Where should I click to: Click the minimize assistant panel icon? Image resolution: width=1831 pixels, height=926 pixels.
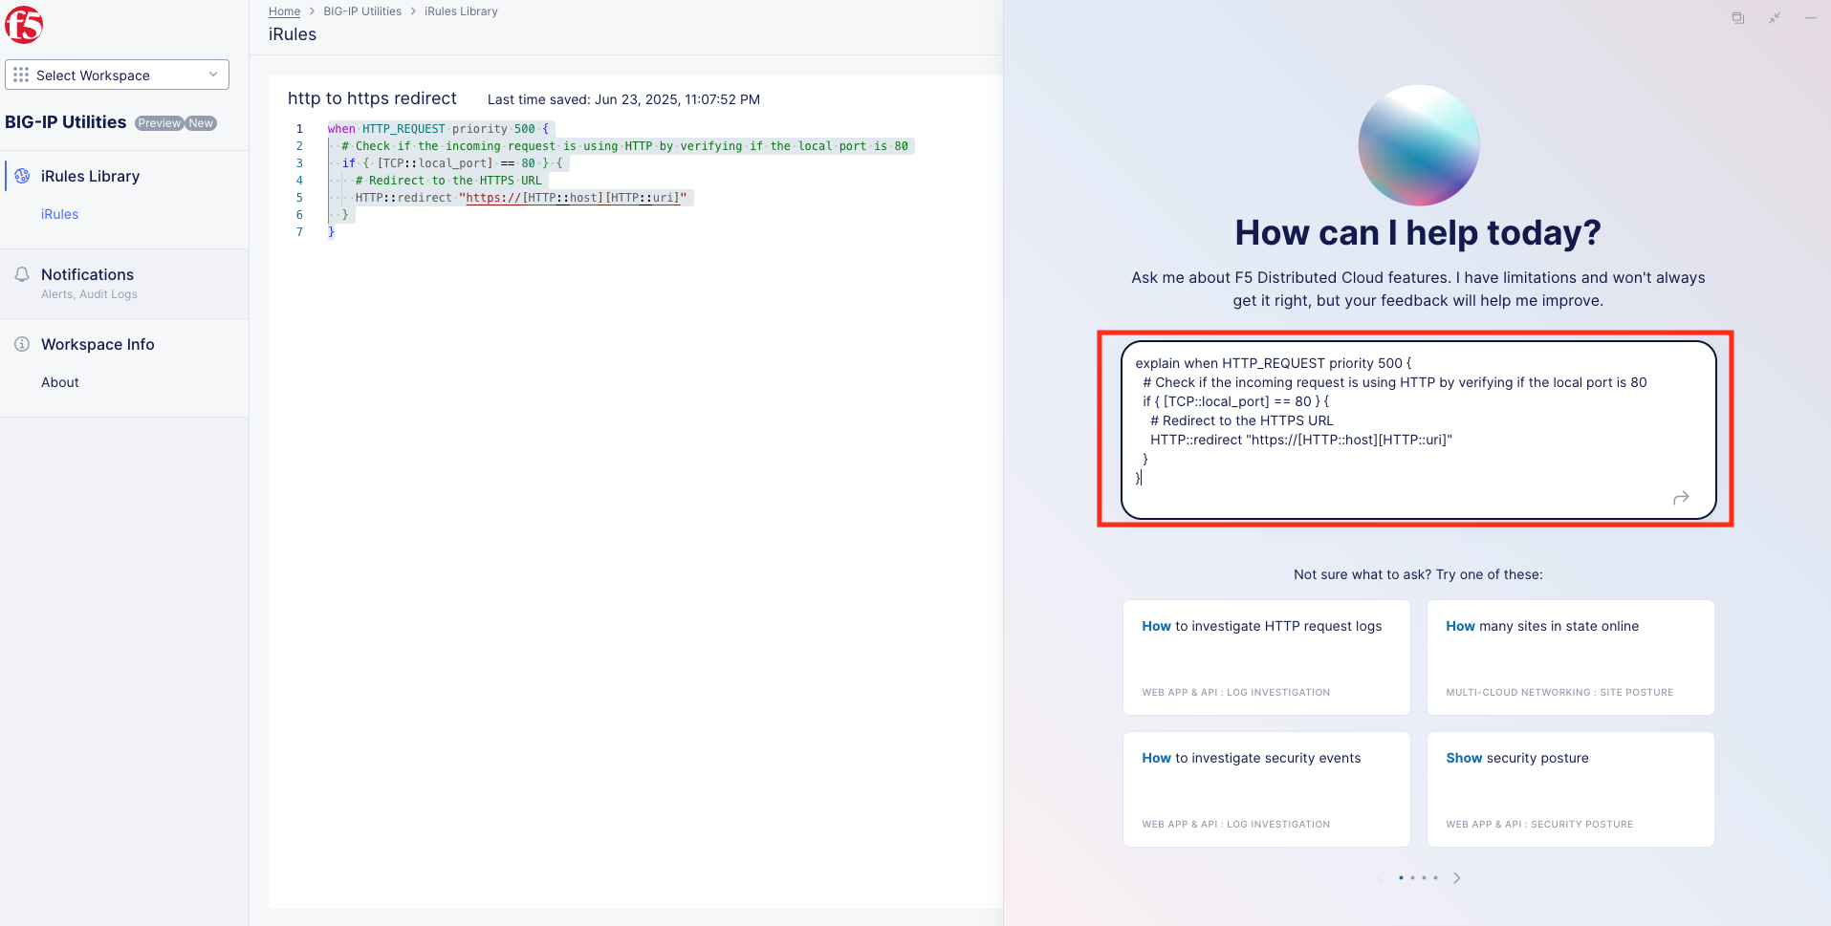click(1811, 18)
